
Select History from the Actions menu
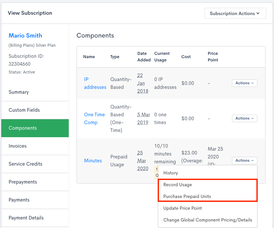coord(171,173)
